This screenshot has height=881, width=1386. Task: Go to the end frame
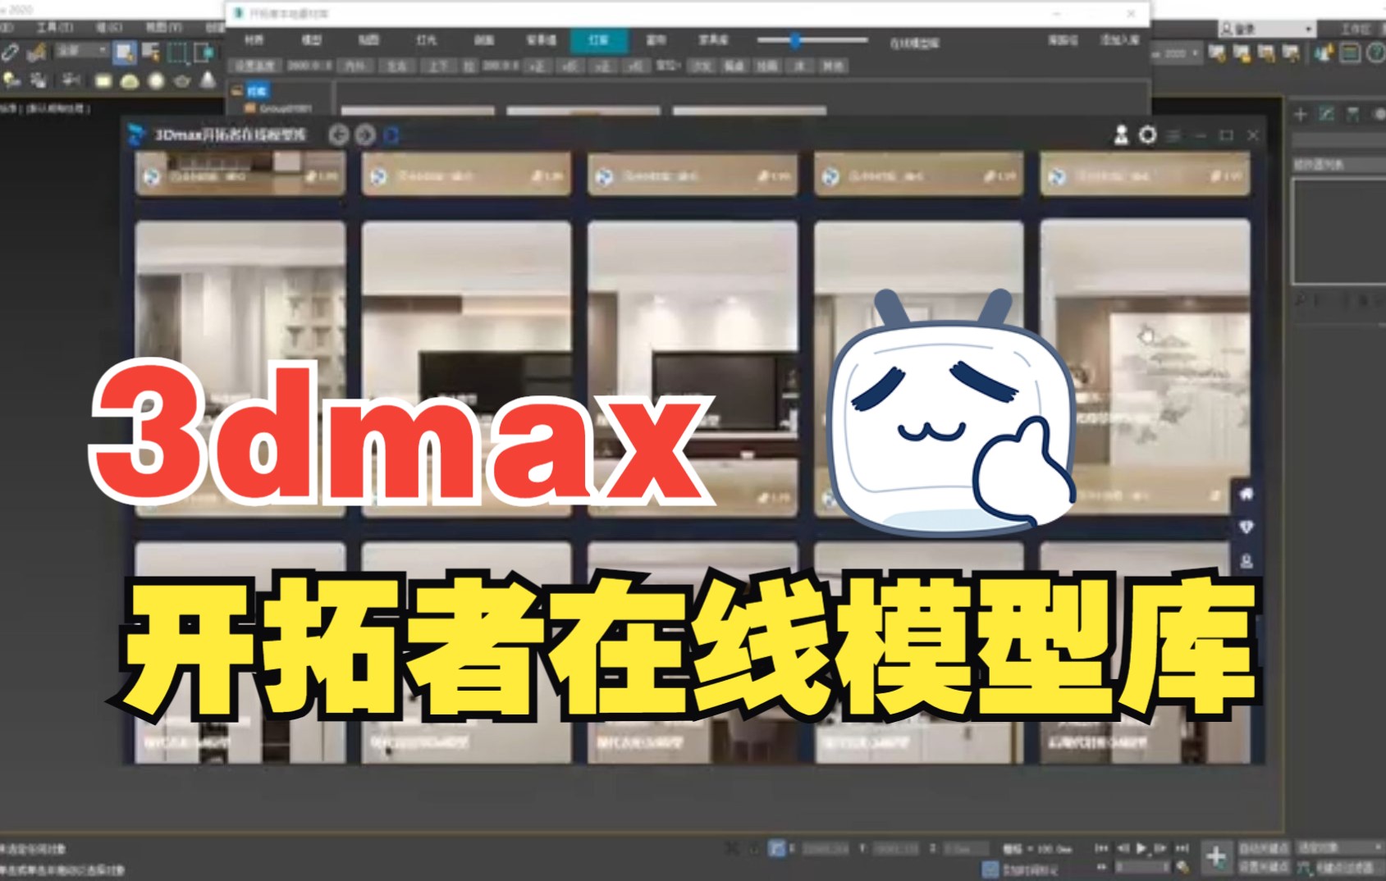[1182, 847]
